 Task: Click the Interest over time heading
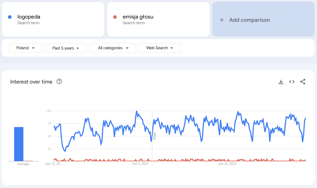click(x=31, y=82)
